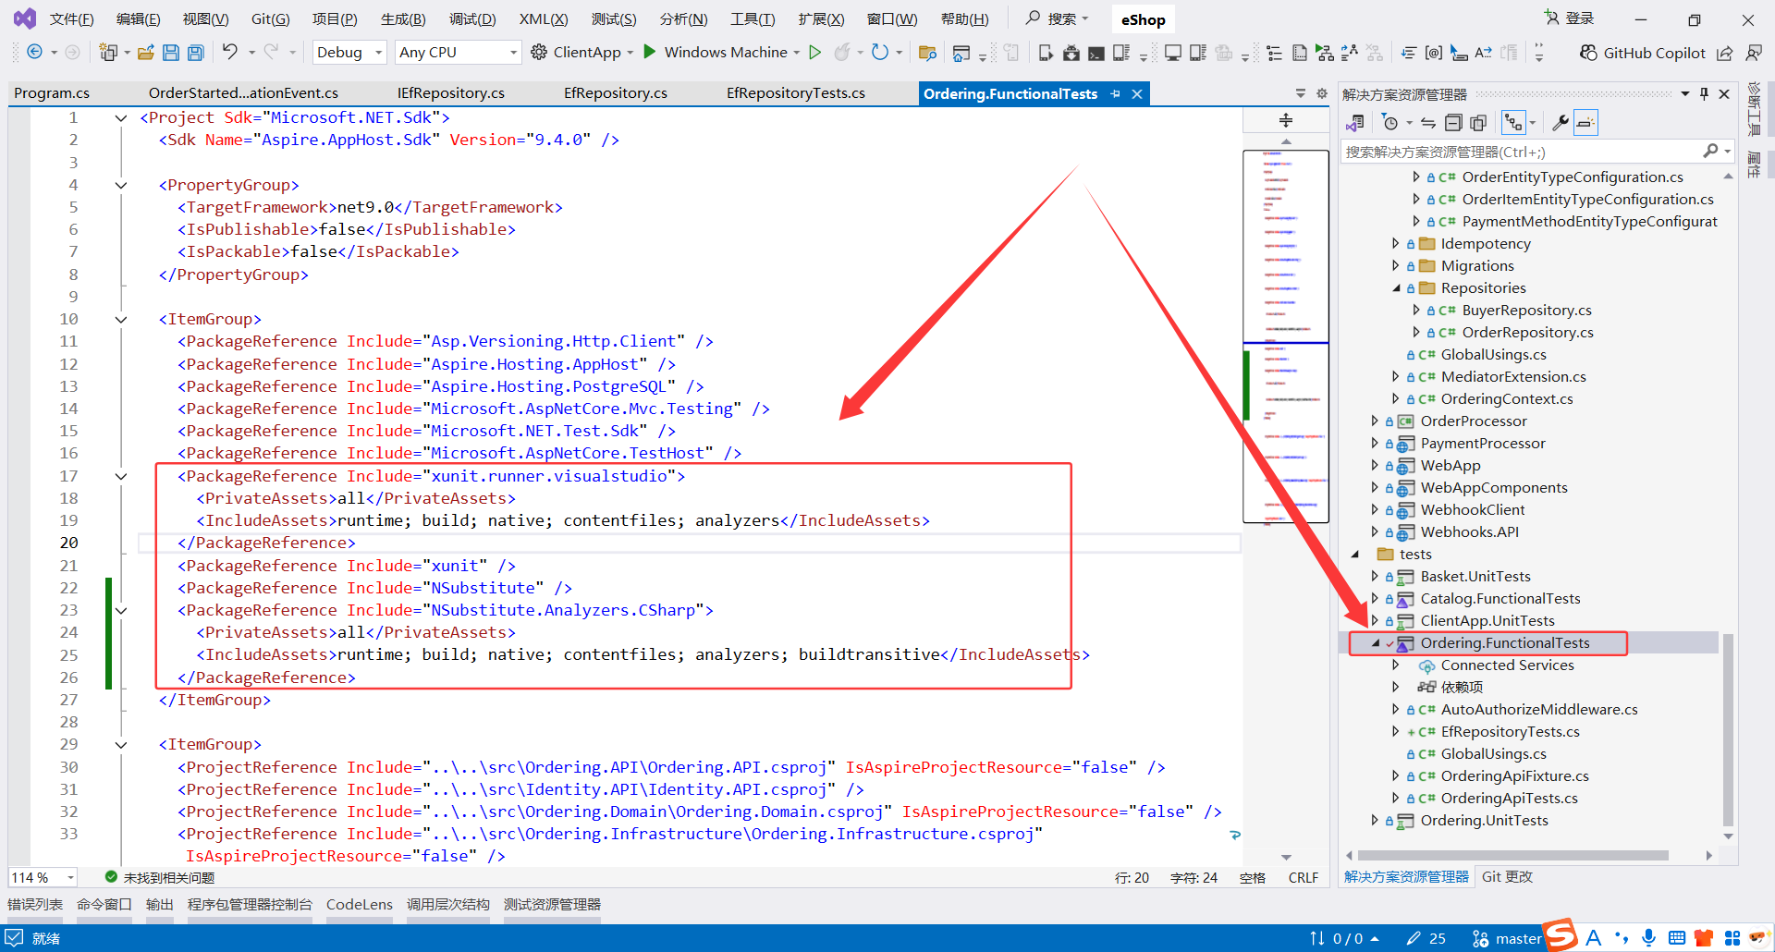The image size is (1775, 952).
Task: Pin the Ordering.FunctionalTests editor tab
Action: 1116,93
